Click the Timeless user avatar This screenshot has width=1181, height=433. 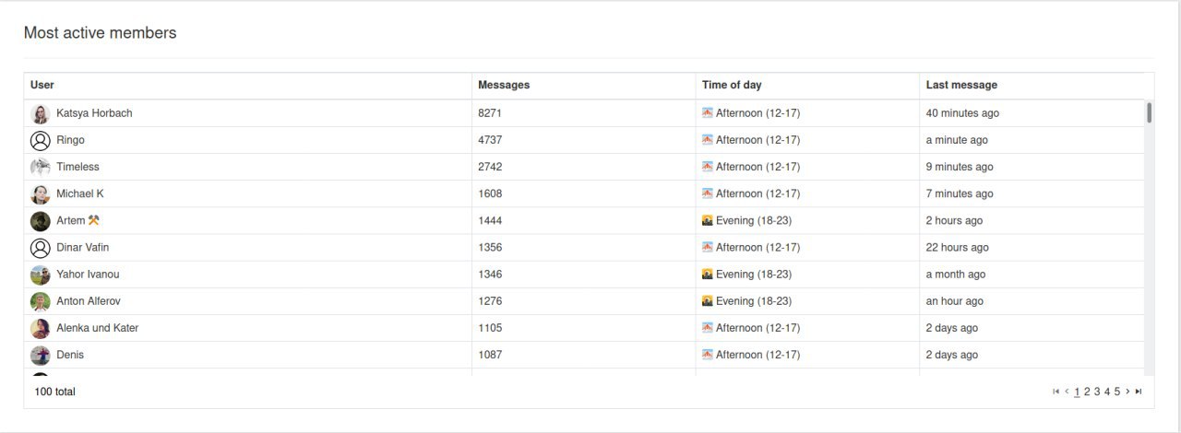pyautogui.click(x=41, y=168)
